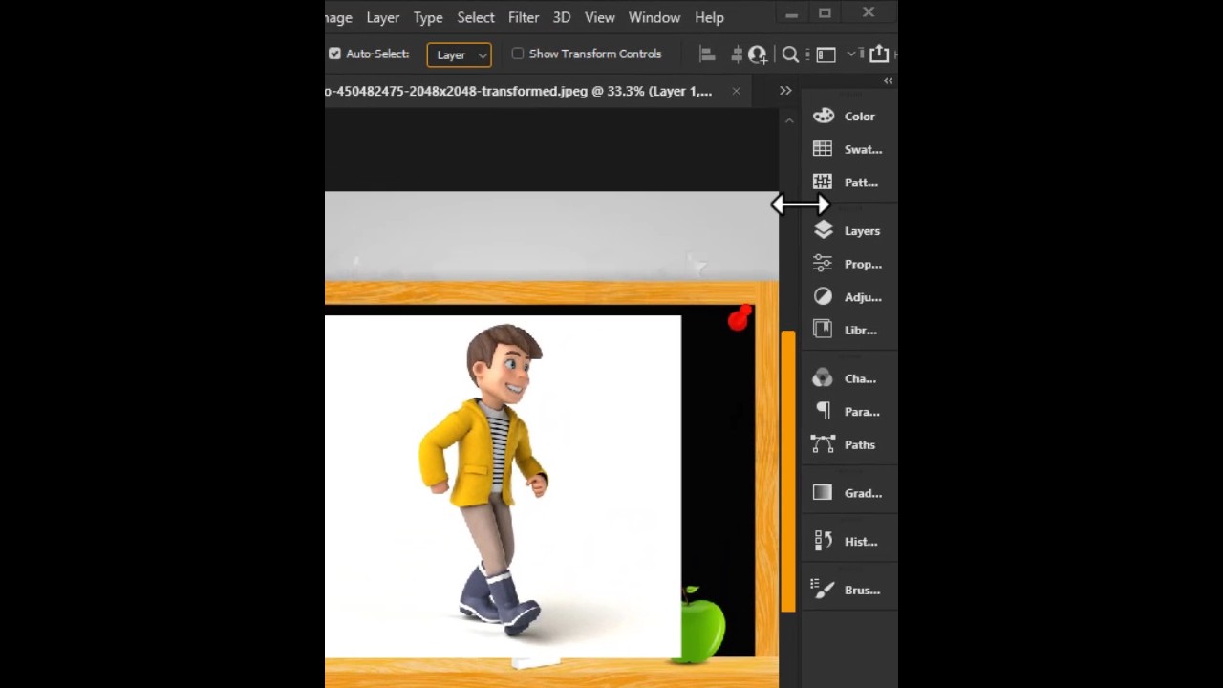This screenshot has height=688, width=1223.
Task: Open the Gradients panel
Action: [847, 493]
